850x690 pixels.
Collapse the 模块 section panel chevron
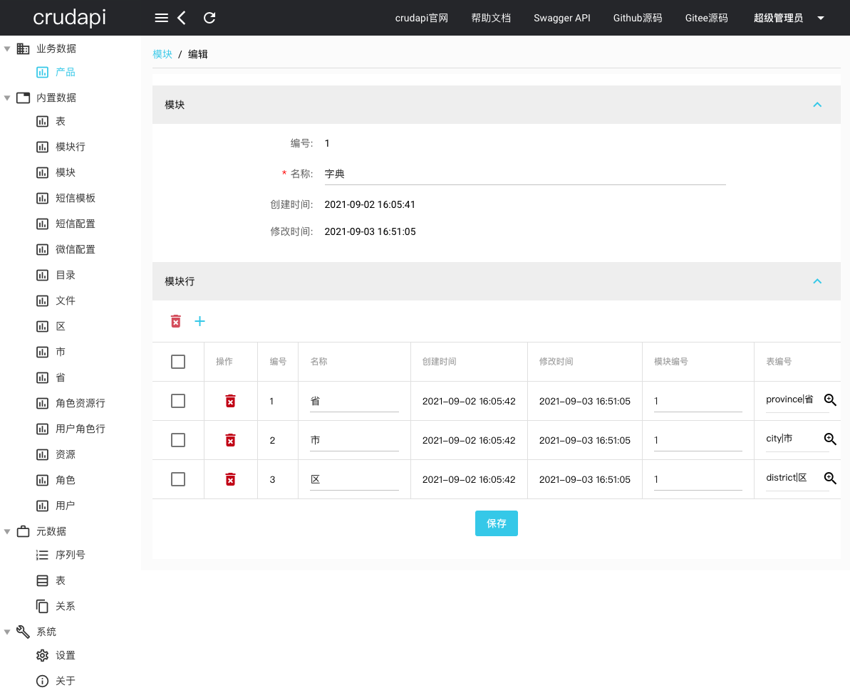tap(817, 105)
